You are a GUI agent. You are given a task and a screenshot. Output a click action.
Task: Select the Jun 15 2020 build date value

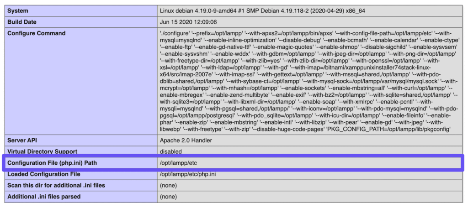(188, 22)
